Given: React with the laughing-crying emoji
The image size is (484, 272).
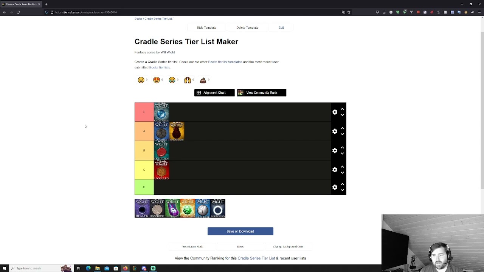Looking at the screenshot, I should point(172,80).
